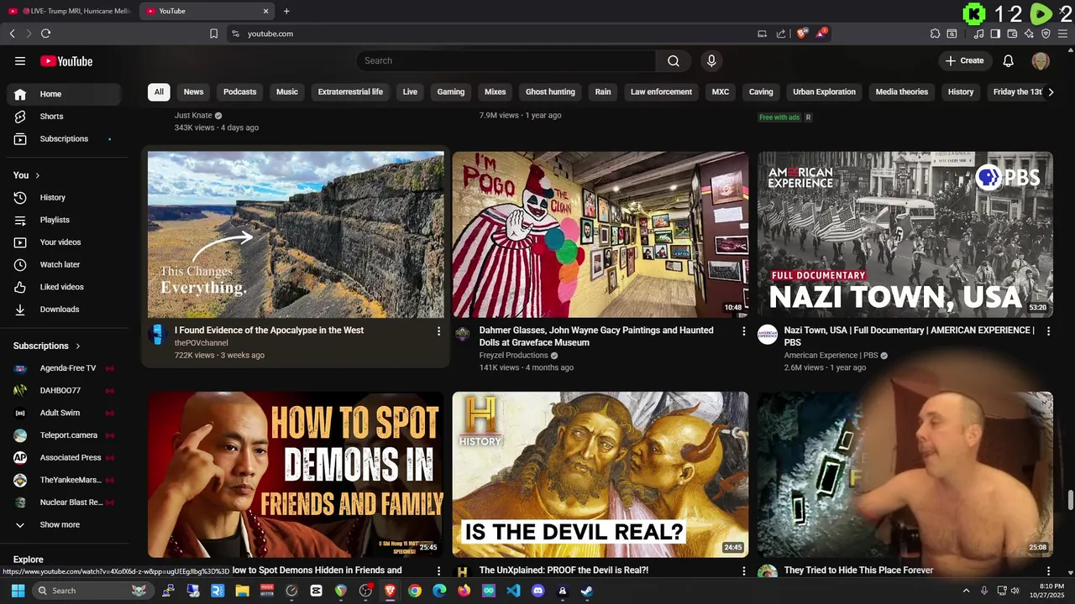This screenshot has width=1075, height=604.
Task: Open options for UnXplained Devil video
Action: pyautogui.click(x=743, y=571)
